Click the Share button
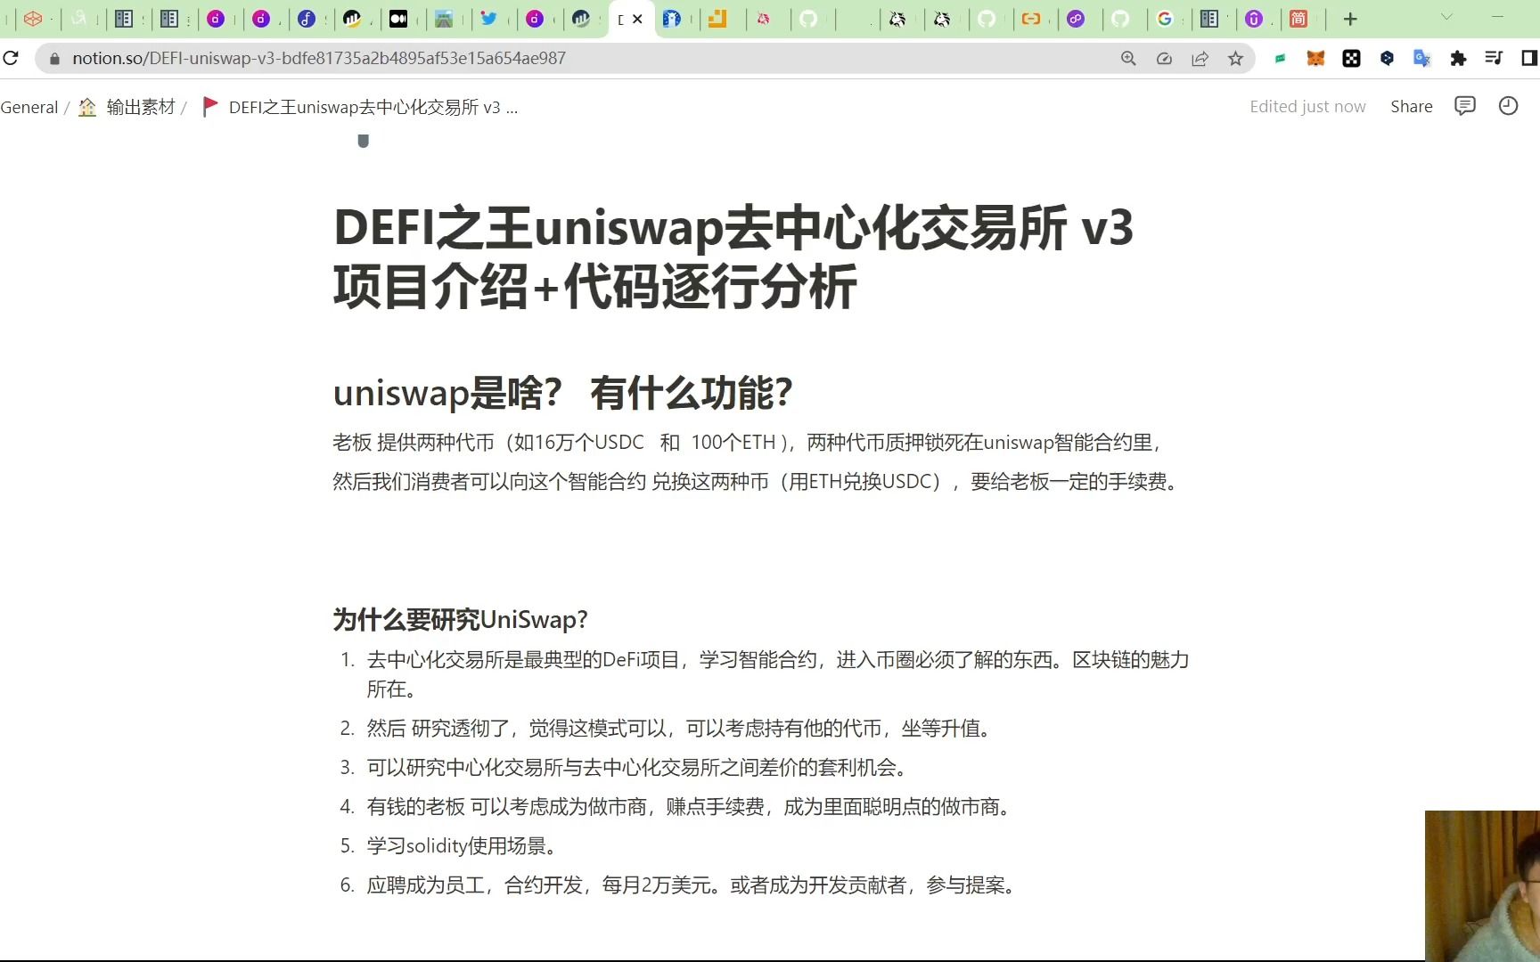 tap(1412, 107)
